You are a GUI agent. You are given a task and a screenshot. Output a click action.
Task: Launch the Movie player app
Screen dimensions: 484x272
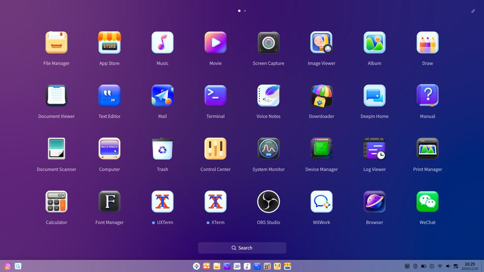(x=215, y=42)
